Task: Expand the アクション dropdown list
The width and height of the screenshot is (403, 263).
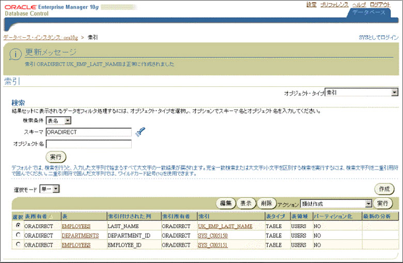Action: (x=368, y=204)
